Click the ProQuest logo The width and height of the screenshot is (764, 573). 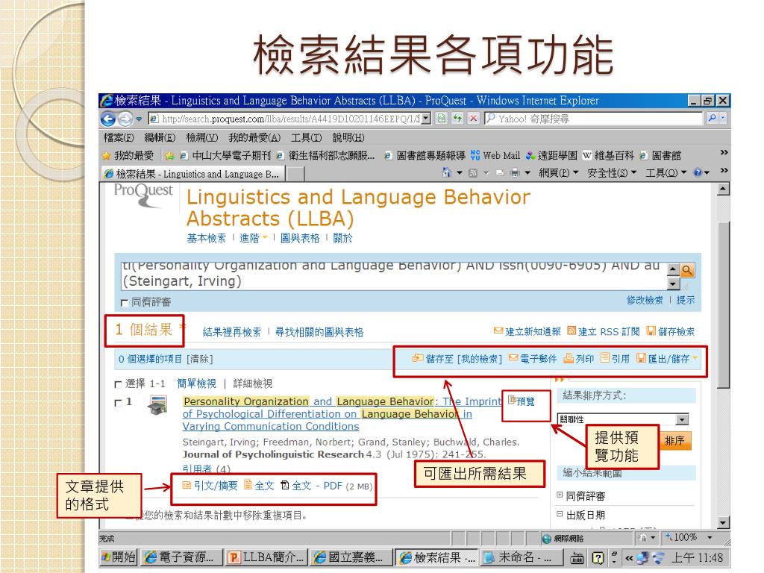click(x=143, y=195)
